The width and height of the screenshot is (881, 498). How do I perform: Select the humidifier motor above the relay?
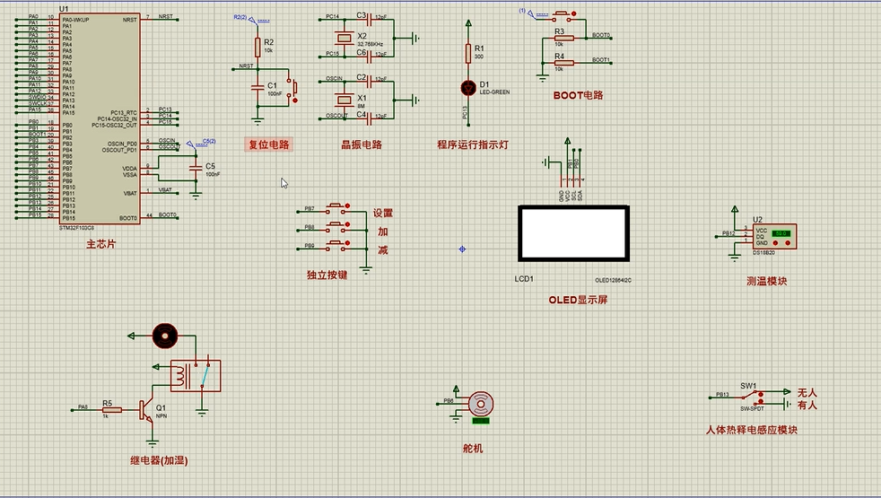165,336
